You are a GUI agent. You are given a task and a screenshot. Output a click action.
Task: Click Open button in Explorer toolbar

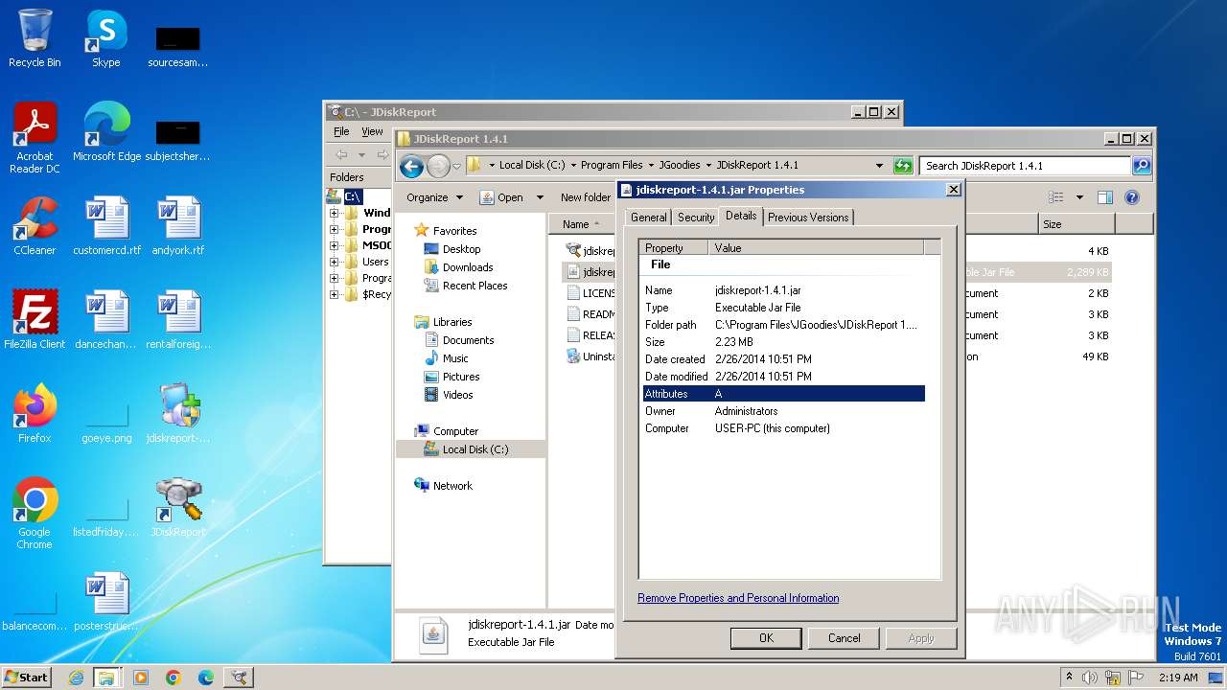501,197
